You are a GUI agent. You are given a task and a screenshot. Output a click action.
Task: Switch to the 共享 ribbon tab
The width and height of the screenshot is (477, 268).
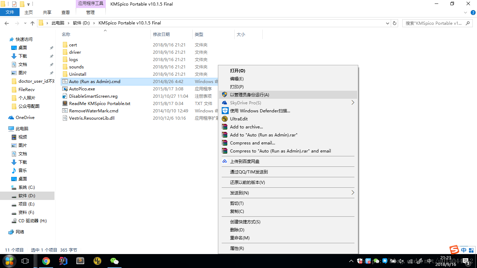coord(47,12)
